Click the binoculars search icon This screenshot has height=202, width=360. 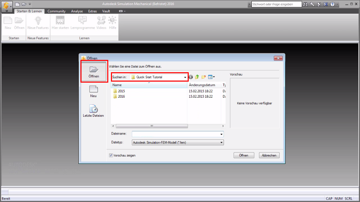click(x=305, y=4)
